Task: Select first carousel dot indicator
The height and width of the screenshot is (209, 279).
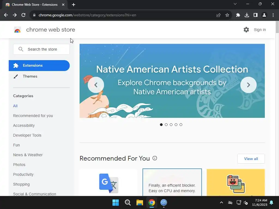Action: [161, 125]
